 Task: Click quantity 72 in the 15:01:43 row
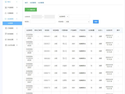91,66
